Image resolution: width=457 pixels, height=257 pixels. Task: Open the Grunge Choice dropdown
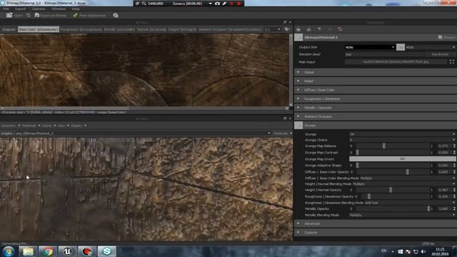(402, 140)
